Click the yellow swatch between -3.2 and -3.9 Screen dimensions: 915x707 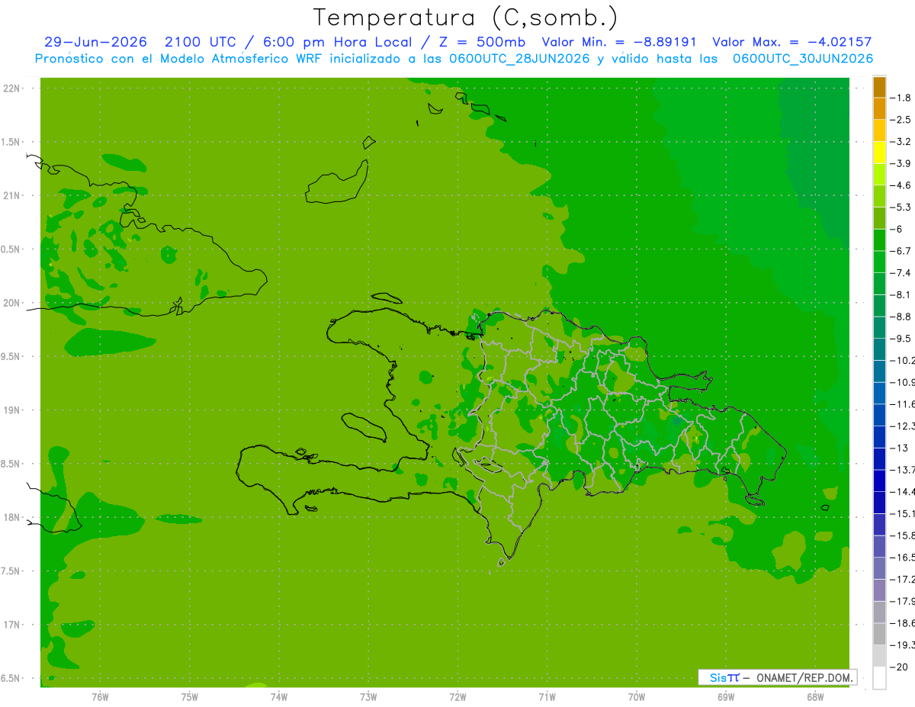pyautogui.click(x=879, y=153)
